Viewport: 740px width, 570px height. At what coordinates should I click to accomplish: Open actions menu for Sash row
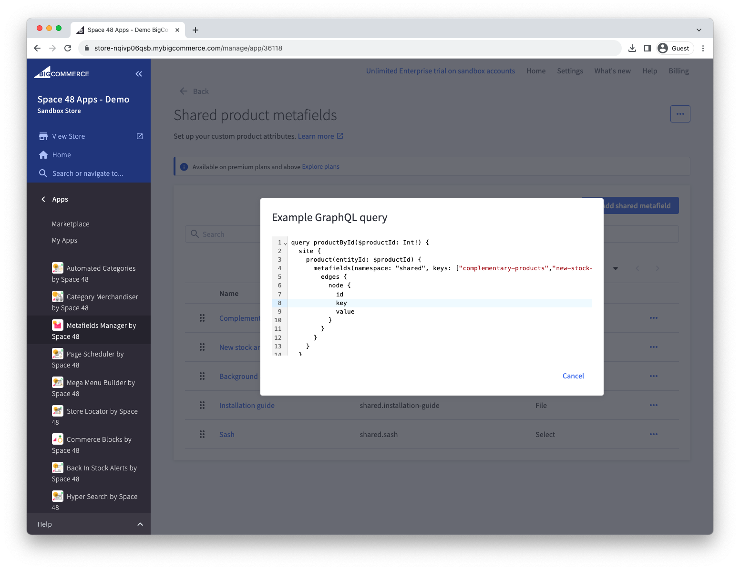coord(654,434)
